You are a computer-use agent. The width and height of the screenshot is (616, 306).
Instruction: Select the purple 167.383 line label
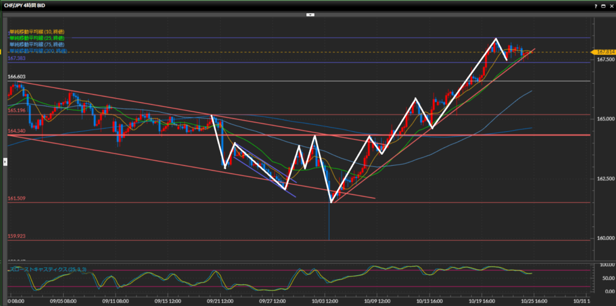[x=16, y=58]
